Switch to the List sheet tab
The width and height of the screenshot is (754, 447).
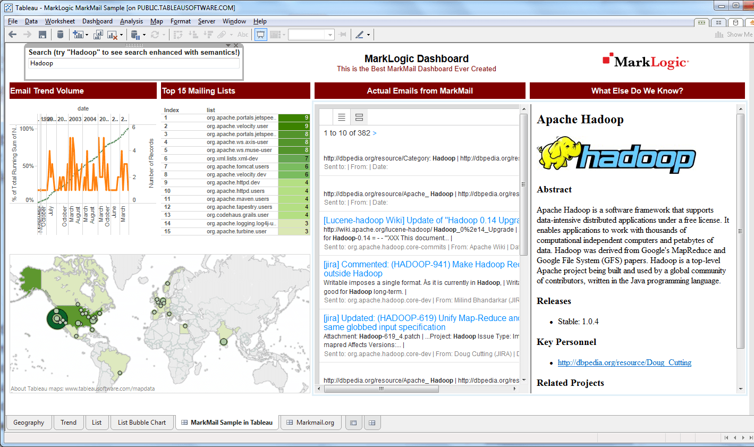click(97, 423)
